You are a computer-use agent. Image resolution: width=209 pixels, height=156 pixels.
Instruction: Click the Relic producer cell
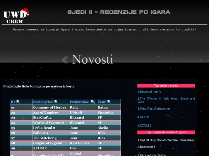(83, 107)
